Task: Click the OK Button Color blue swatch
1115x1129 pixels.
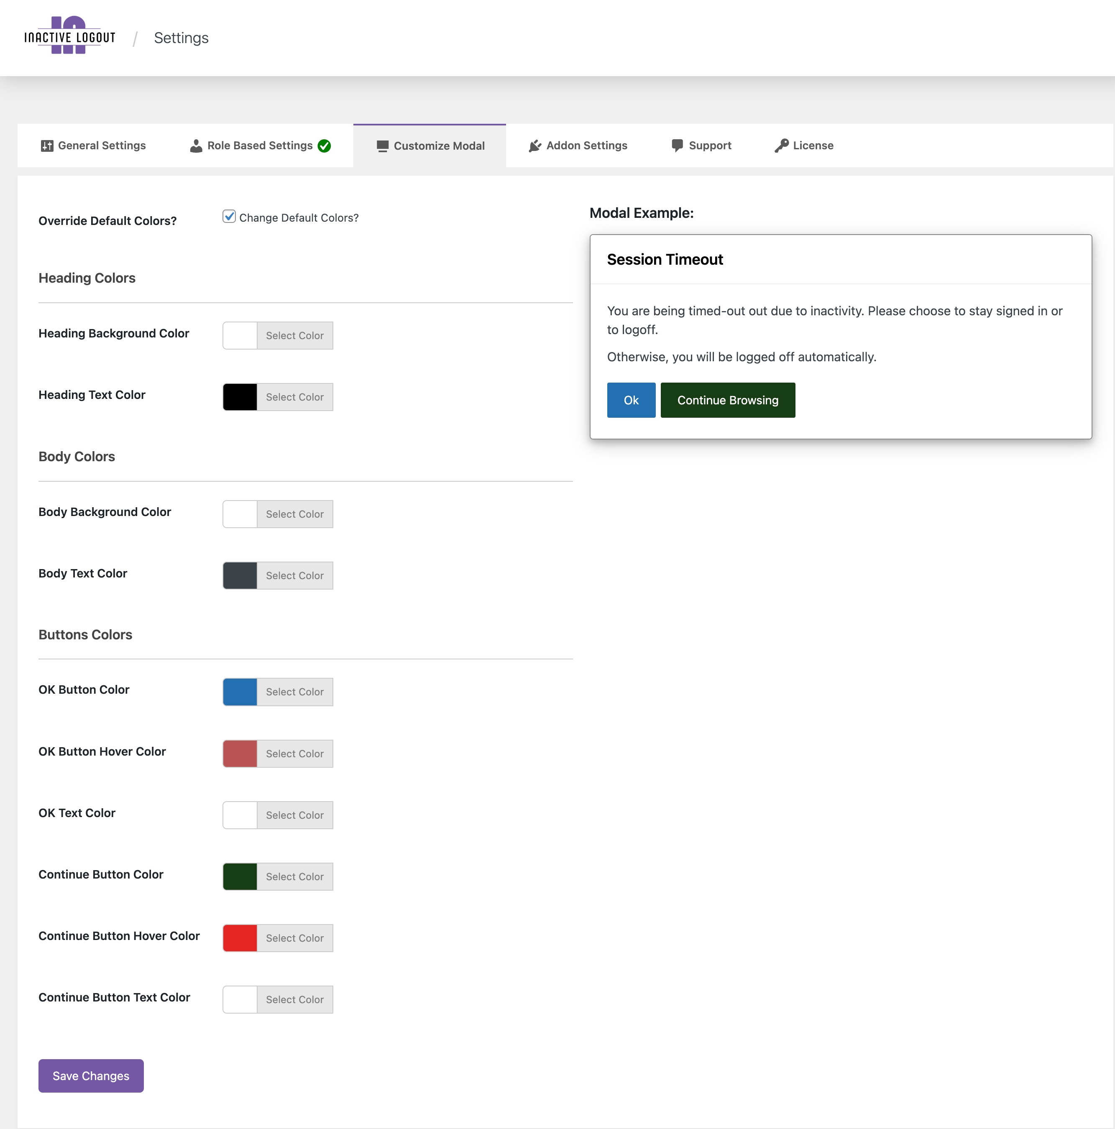Action: (240, 692)
